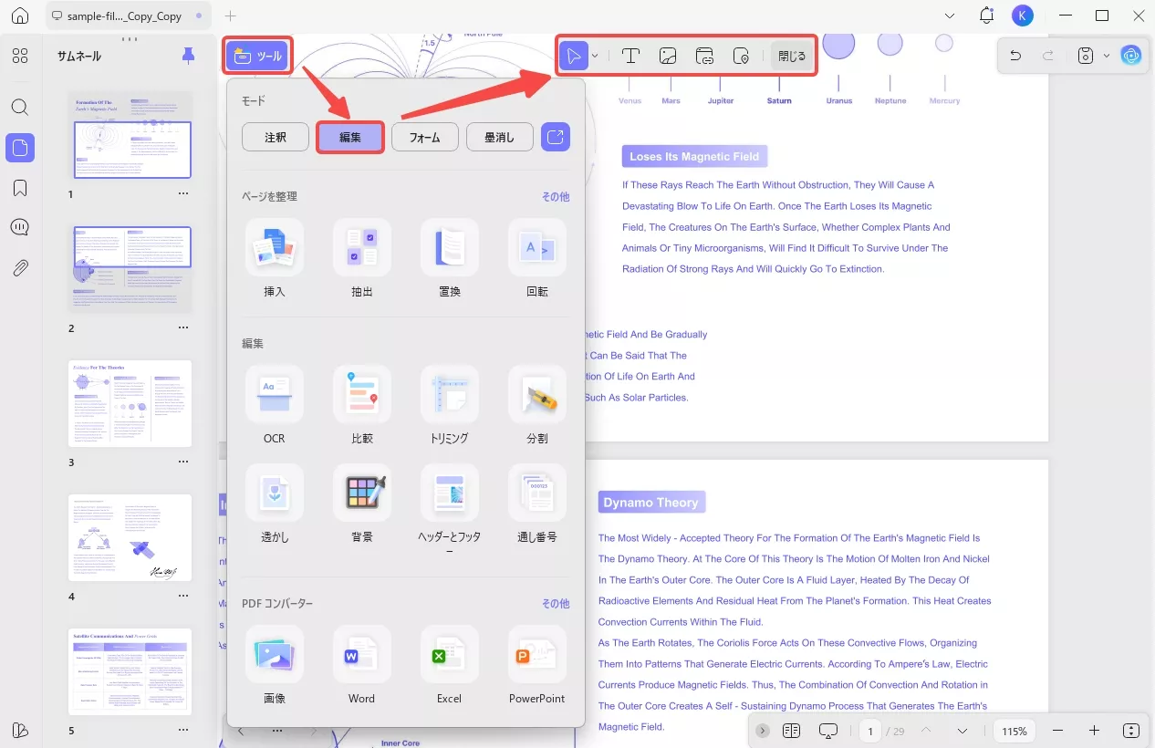Open the 置換 page tool
This screenshot has height=748, width=1155.
click(x=450, y=260)
